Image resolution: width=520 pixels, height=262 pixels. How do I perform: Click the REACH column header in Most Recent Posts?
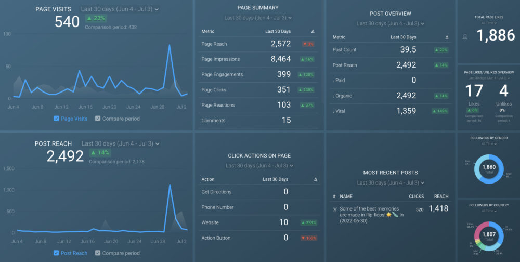[x=441, y=197]
